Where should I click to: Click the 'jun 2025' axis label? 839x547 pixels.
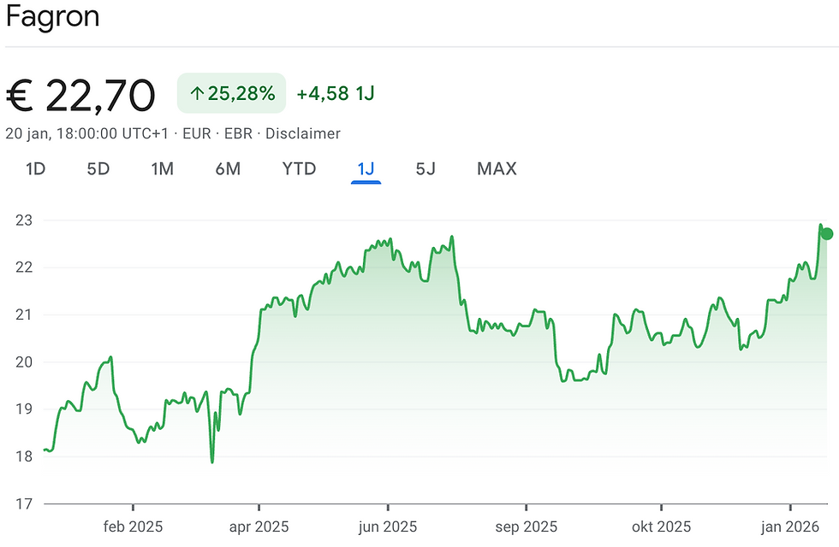[x=388, y=526]
